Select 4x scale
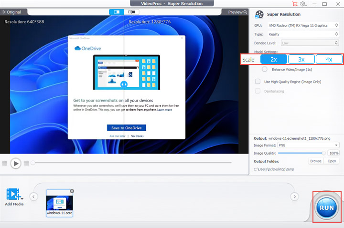 point(329,59)
